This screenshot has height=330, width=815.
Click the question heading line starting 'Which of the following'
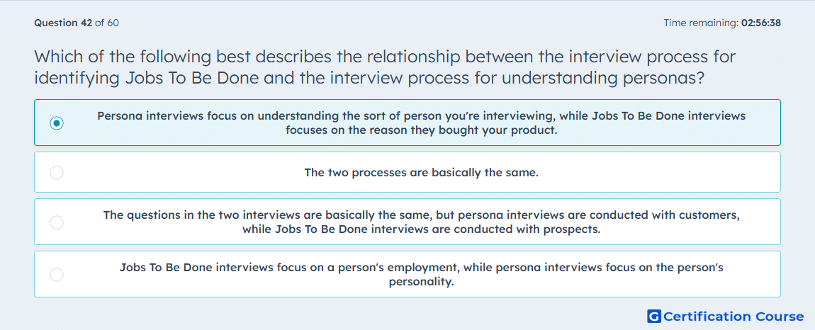(385, 56)
